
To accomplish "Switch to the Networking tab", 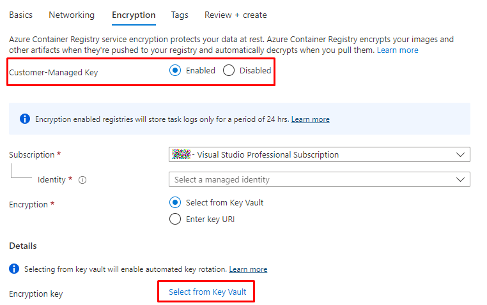I will coord(72,15).
